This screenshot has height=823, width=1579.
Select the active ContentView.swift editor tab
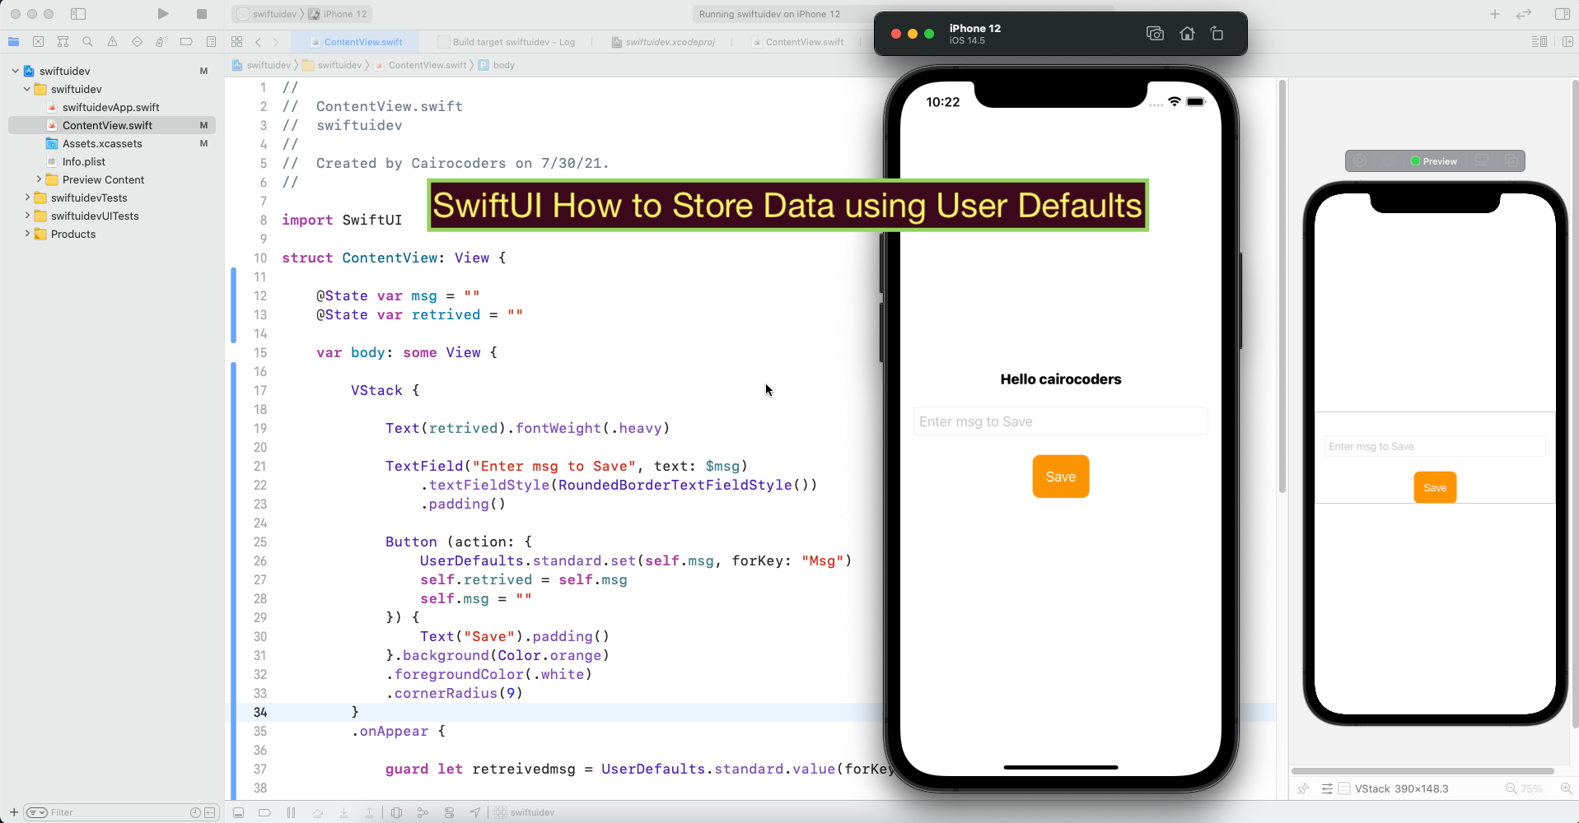[x=356, y=42]
